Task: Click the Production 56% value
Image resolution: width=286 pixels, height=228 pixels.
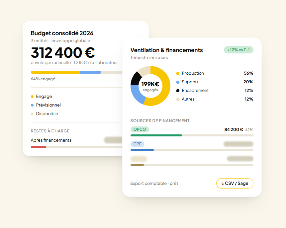Action: [x=248, y=73]
